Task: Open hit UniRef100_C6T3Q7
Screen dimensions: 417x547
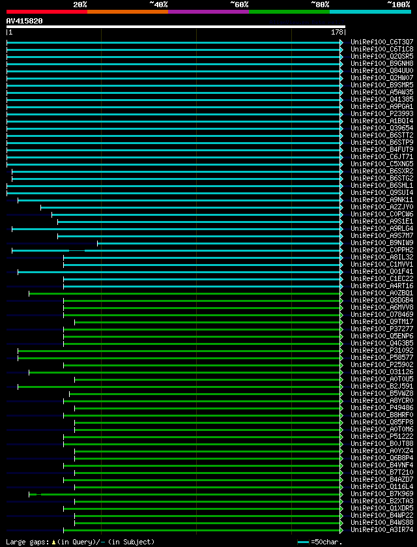Action: [x=382, y=42]
